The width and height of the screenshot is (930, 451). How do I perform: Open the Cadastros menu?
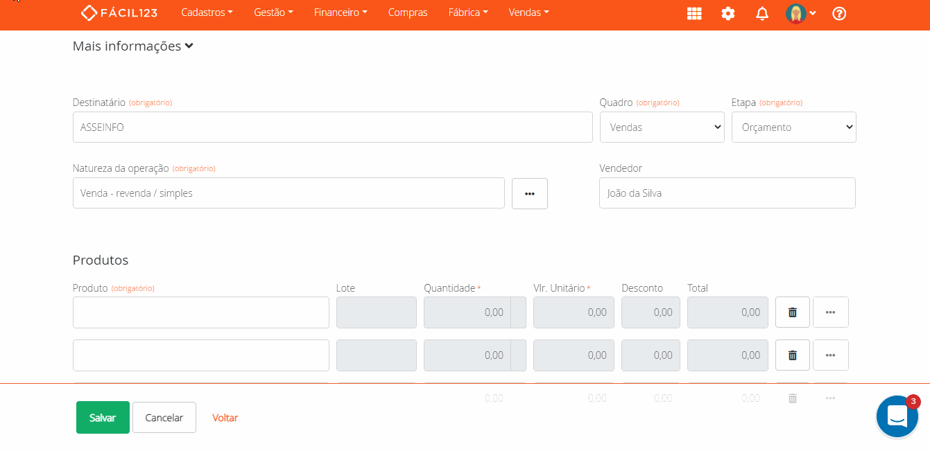click(x=206, y=12)
